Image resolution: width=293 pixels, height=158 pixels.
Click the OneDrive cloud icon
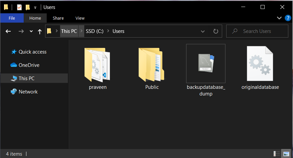[x=14, y=65]
